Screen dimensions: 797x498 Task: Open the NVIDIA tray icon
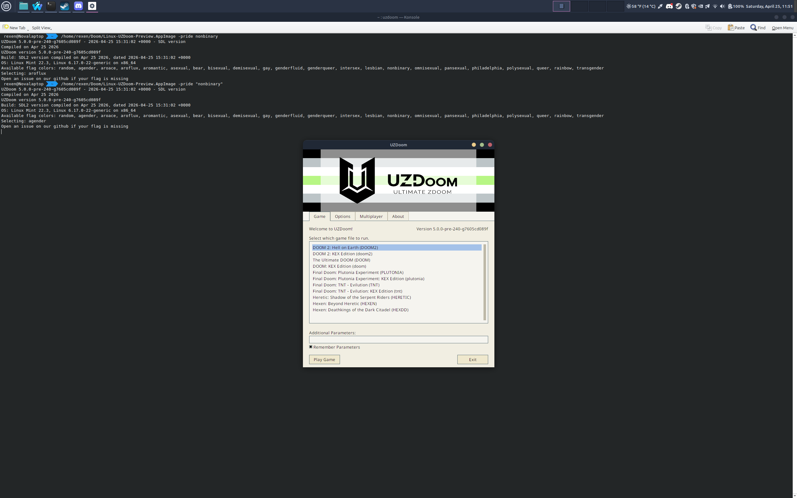[x=700, y=6]
